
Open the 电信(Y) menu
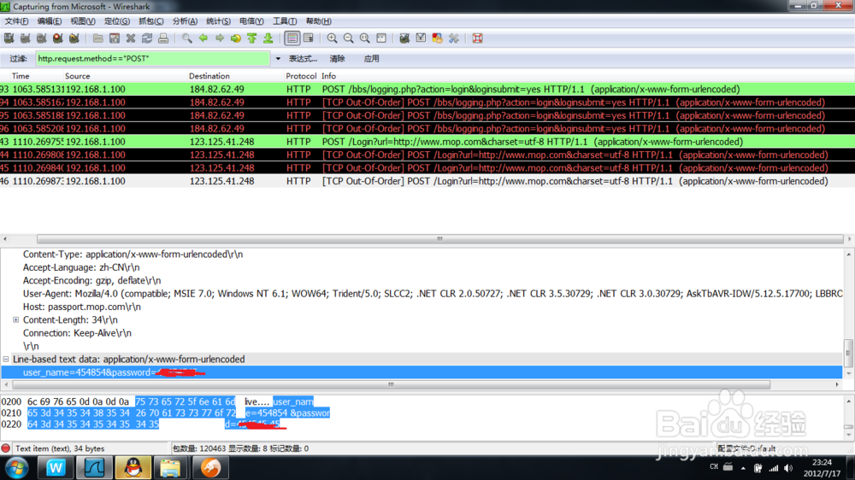point(251,21)
